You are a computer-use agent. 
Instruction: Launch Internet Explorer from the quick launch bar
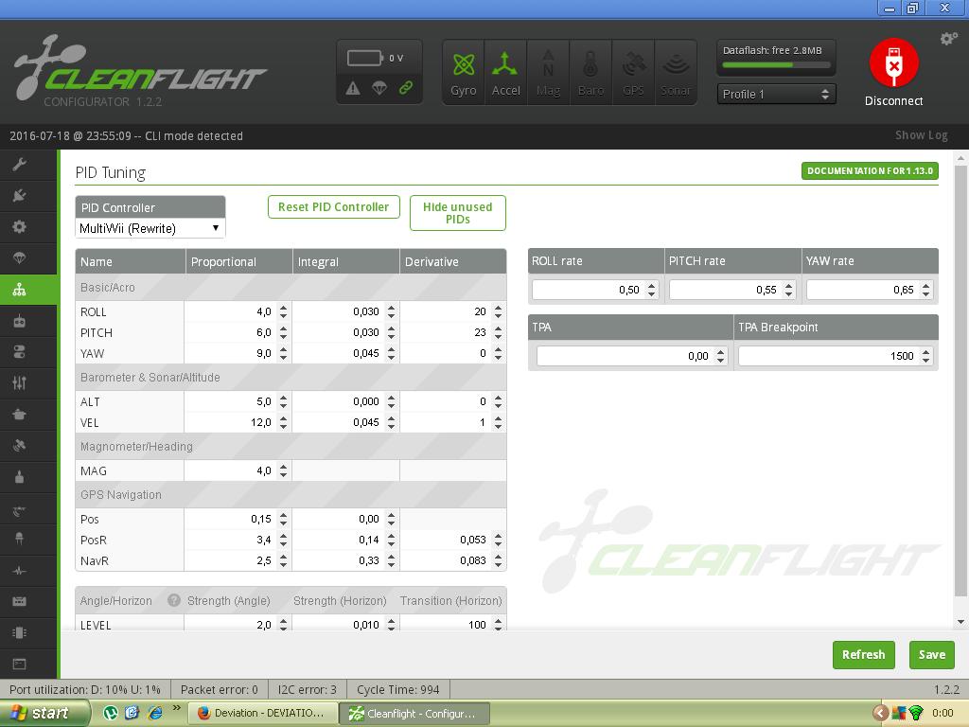click(x=155, y=713)
